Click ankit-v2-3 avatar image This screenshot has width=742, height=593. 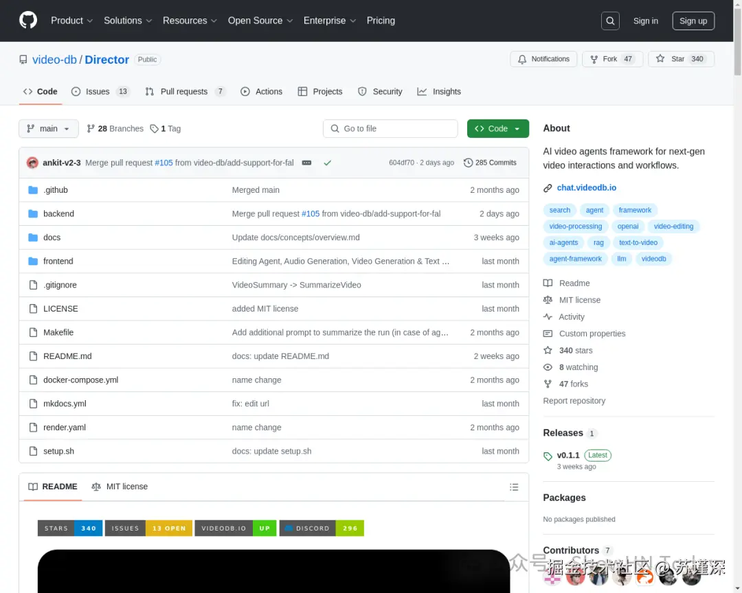[x=33, y=163]
